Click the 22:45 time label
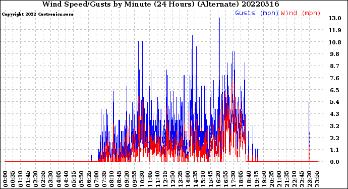 (302, 179)
